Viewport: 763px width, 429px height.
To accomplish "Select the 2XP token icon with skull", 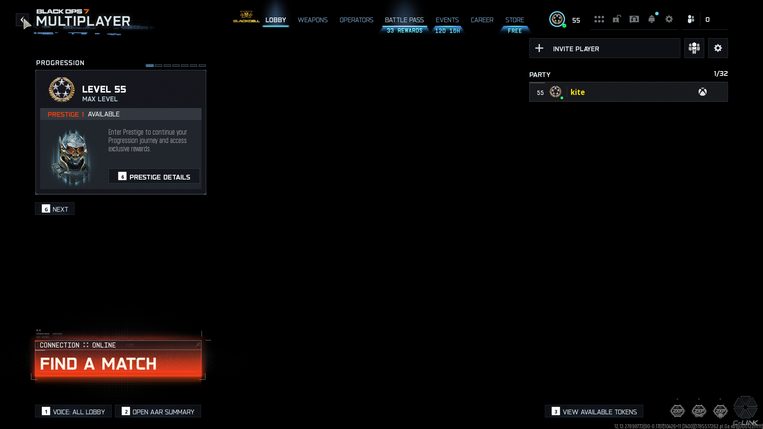I will tap(720, 411).
